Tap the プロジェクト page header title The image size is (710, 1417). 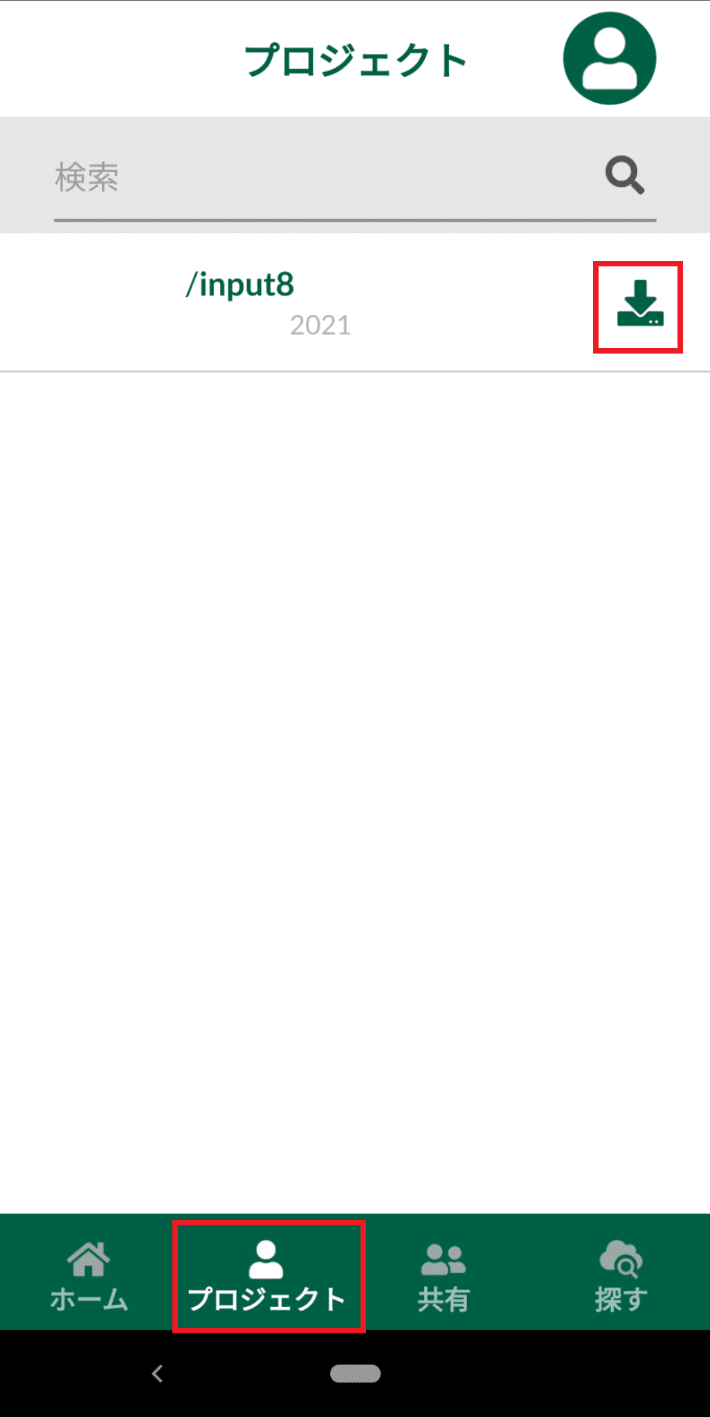click(x=356, y=60)
